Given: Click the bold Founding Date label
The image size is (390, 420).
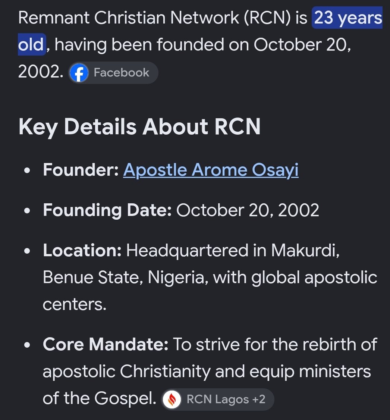Looking at the screenshot, I should (107, 210).
